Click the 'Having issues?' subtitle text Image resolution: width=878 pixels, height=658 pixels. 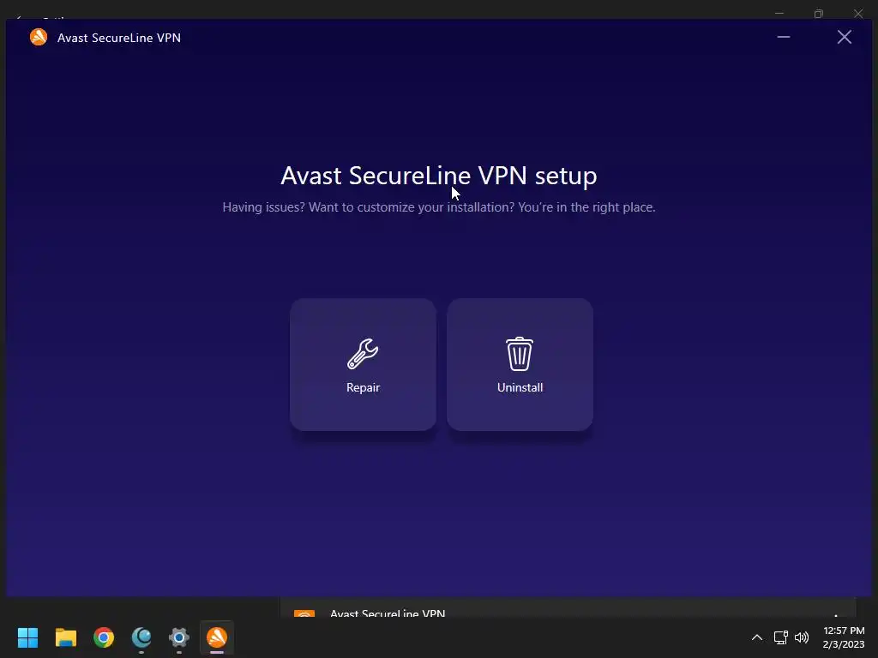tap(438, 207)
